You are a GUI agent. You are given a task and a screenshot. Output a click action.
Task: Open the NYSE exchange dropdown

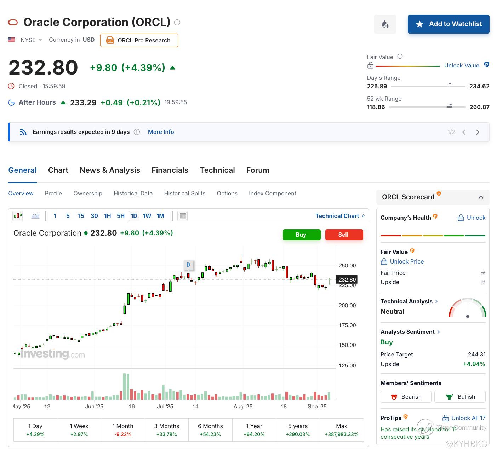pos(31,40)
